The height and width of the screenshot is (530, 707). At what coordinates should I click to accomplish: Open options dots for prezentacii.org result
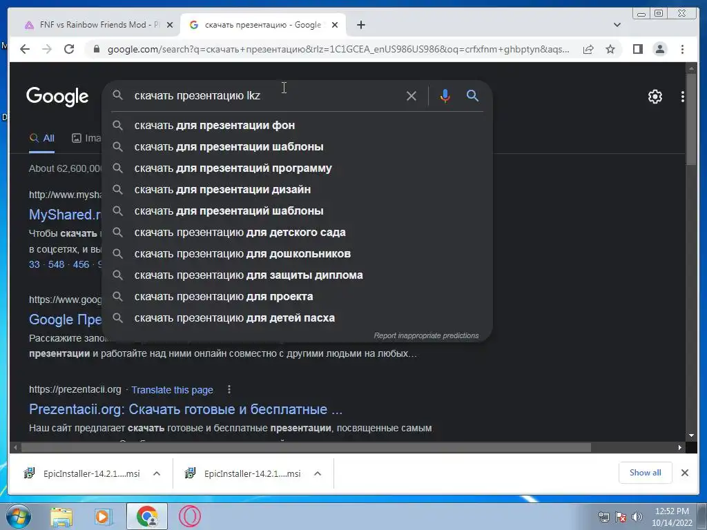click(x=229, y=389)
